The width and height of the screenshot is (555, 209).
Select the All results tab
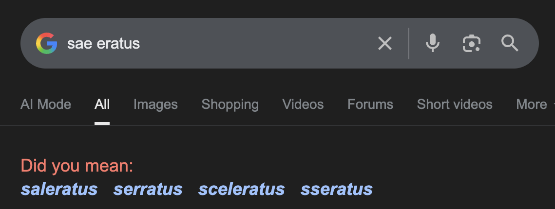tap(102, 104)
